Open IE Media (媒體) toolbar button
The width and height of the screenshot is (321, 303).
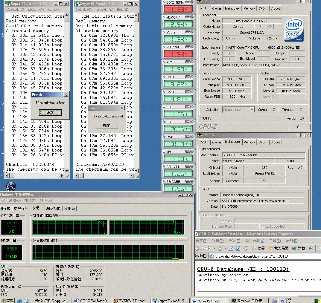point(299,248)
